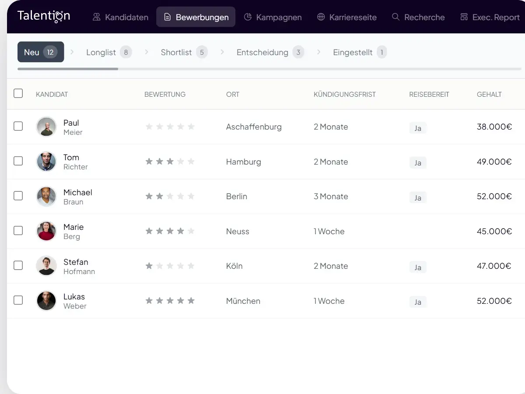The image size is (525, 394).
Task: Expand the chevron between Neu and Longlist
Action: tap(71, 52)
